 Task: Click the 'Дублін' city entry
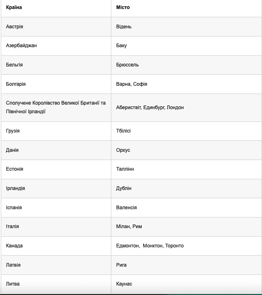pyautogui.click(x=124, y=188)
